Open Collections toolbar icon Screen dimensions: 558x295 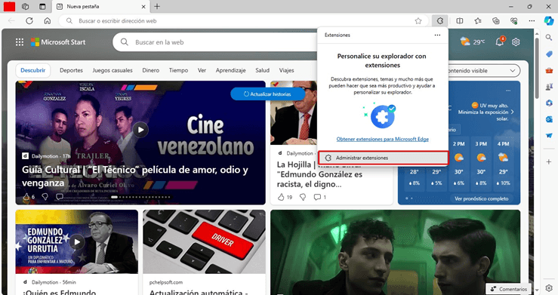click(x=496, y=21)
